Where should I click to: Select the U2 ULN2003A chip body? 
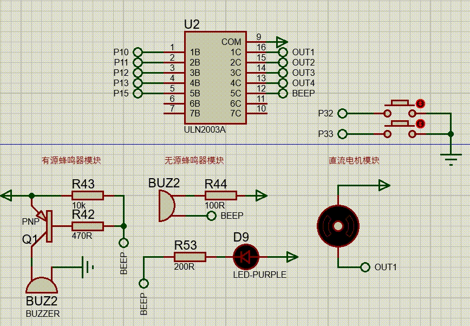(215, 77)
